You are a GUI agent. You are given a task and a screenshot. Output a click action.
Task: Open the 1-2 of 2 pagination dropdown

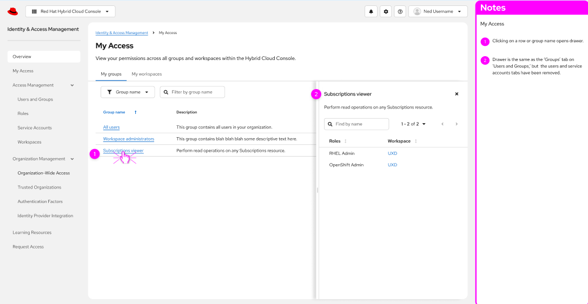click(x=413, y=124)
